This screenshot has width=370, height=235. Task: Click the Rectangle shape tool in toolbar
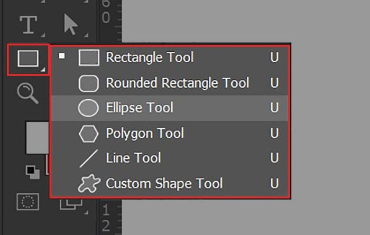28,58
